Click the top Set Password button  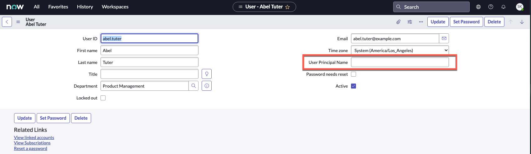coord(466,22)
